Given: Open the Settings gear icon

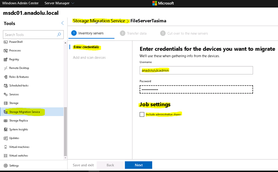Looking at the screenshot, I should click(x=6, y=165).
